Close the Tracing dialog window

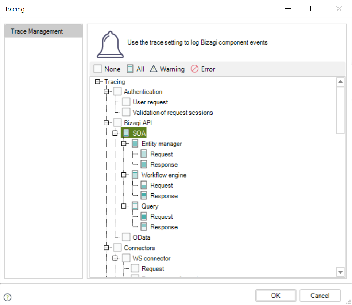pos(339,9)
